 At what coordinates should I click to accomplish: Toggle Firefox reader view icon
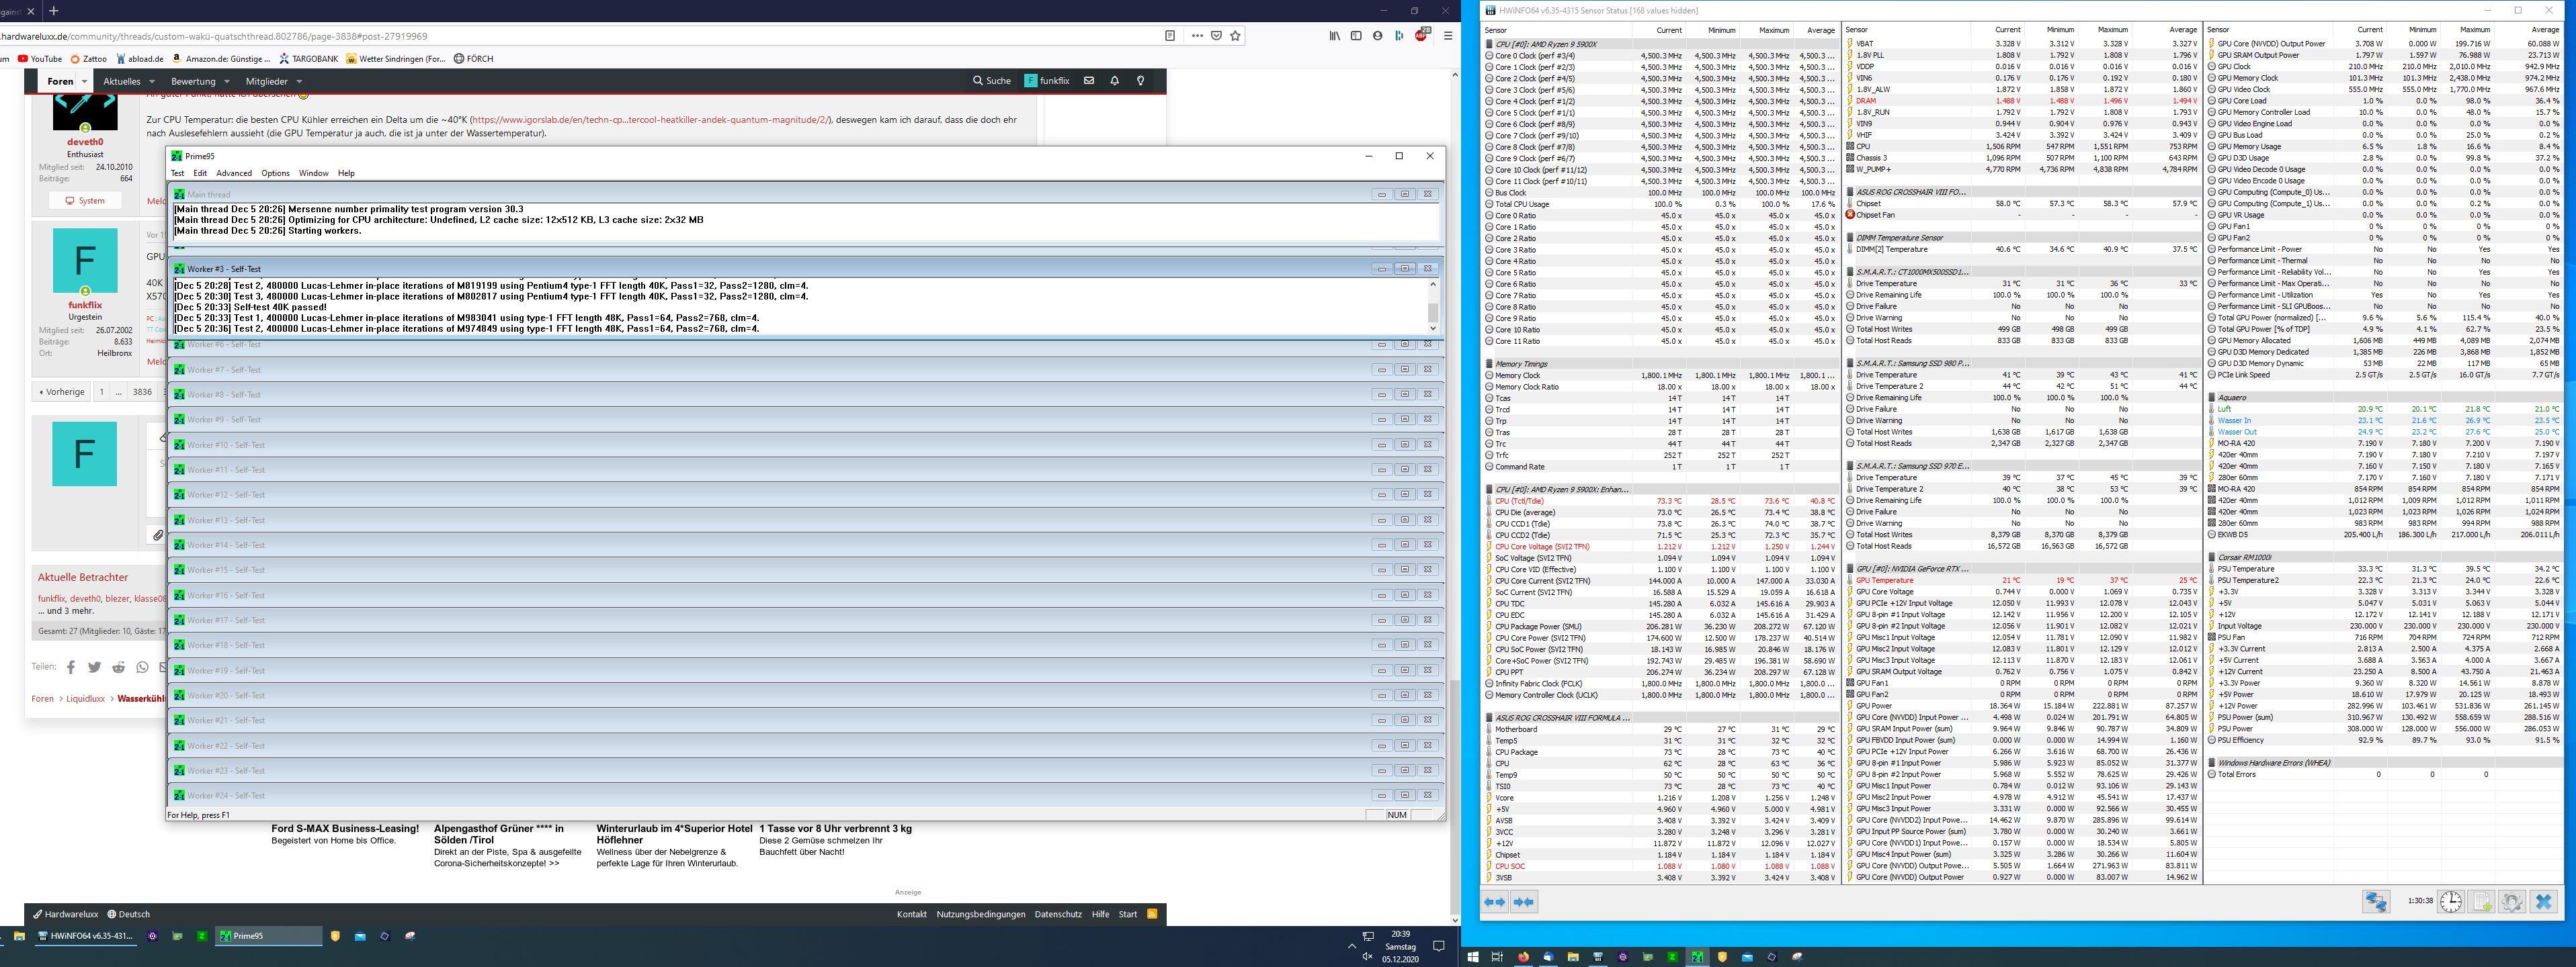(x=1169, y=36)
